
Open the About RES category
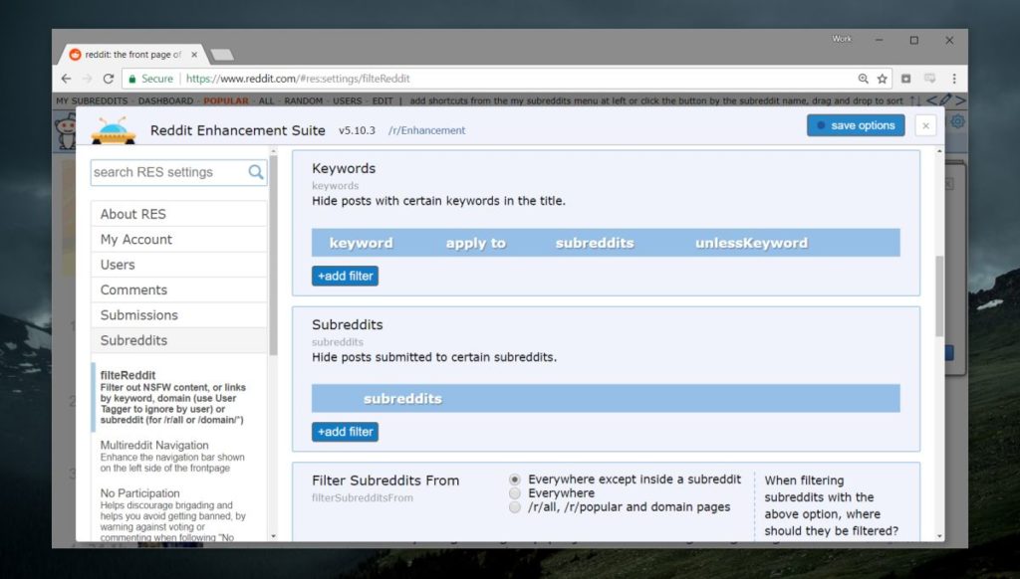coord(179,214)
